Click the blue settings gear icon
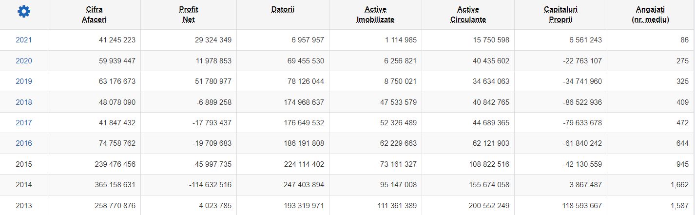Screen dimensions: 695x215 (x=23, y=12)
